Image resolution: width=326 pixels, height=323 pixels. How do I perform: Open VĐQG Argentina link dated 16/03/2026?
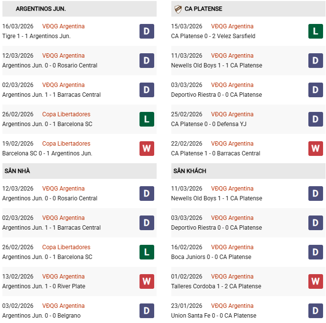63,26
